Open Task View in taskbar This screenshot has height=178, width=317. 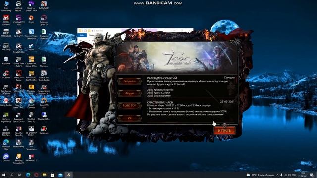click(20, 175)
